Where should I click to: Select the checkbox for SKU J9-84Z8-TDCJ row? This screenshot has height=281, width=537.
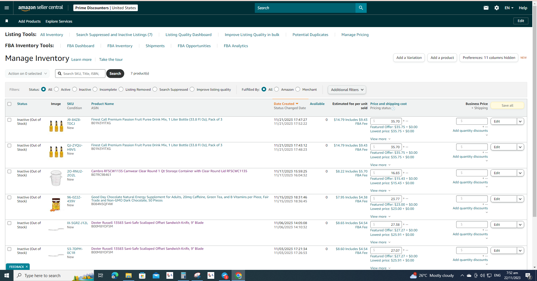click(x=10, y=120)
